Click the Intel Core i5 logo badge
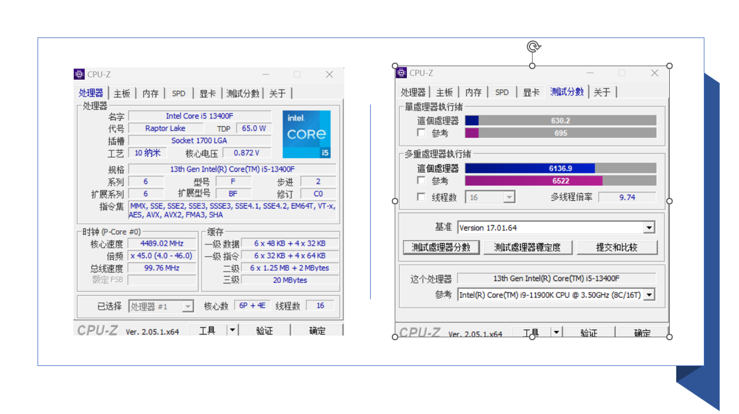Image resolution: width=739 pixels, height=414 pixels. point(306,134)
